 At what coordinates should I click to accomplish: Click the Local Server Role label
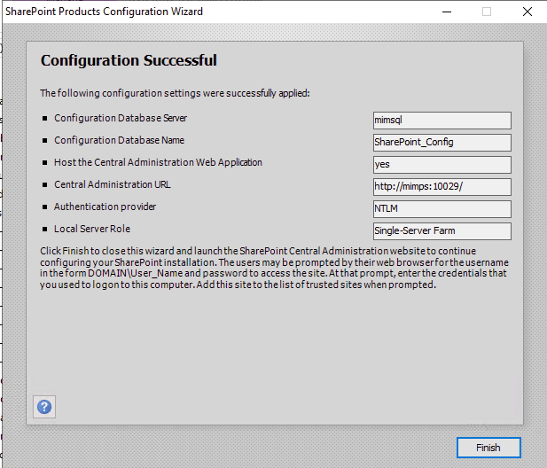(x=92, y=229)
